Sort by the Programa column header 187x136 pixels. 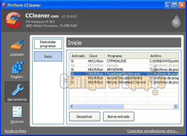tap(127, 56)
